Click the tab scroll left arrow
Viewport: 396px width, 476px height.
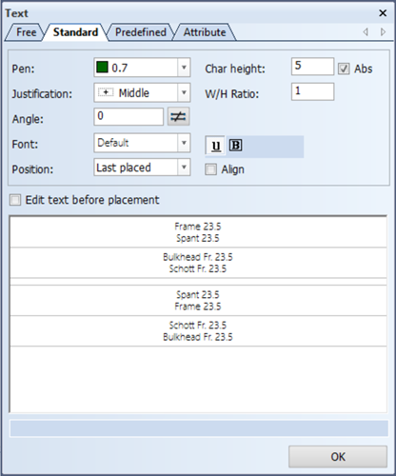[x=366, y=31]
